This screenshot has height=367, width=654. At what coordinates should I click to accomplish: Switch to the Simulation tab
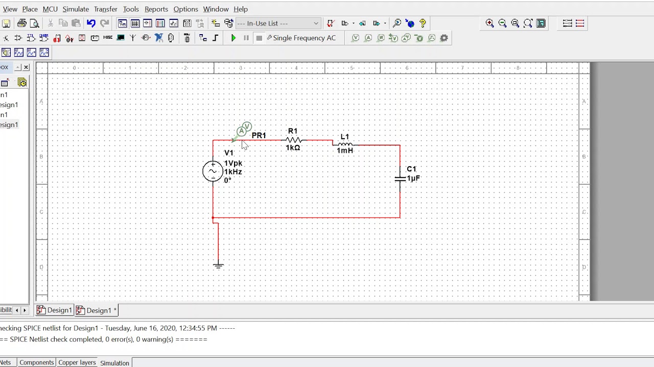pos(114,363)
